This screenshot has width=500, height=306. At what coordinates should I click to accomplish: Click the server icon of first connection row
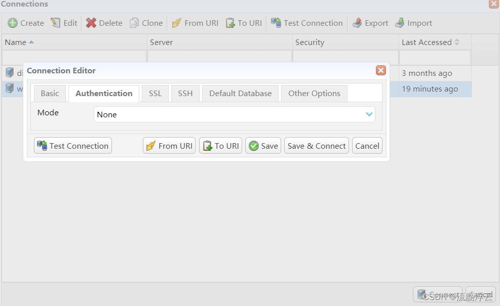10,73
